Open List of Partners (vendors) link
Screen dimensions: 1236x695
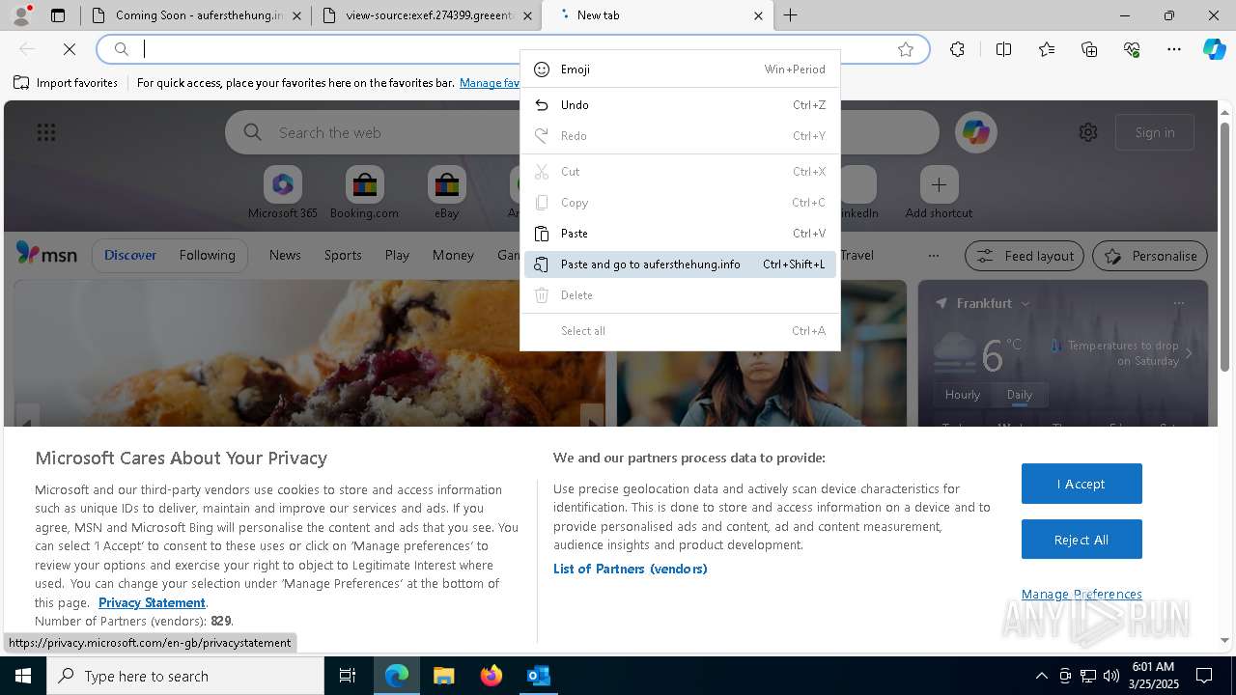pyautogui.click(x=630, y=569)
